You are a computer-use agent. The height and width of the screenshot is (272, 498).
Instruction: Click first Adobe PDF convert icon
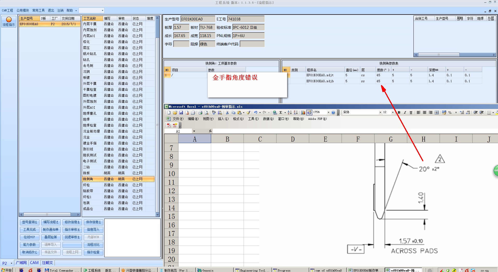coord(169,125)
